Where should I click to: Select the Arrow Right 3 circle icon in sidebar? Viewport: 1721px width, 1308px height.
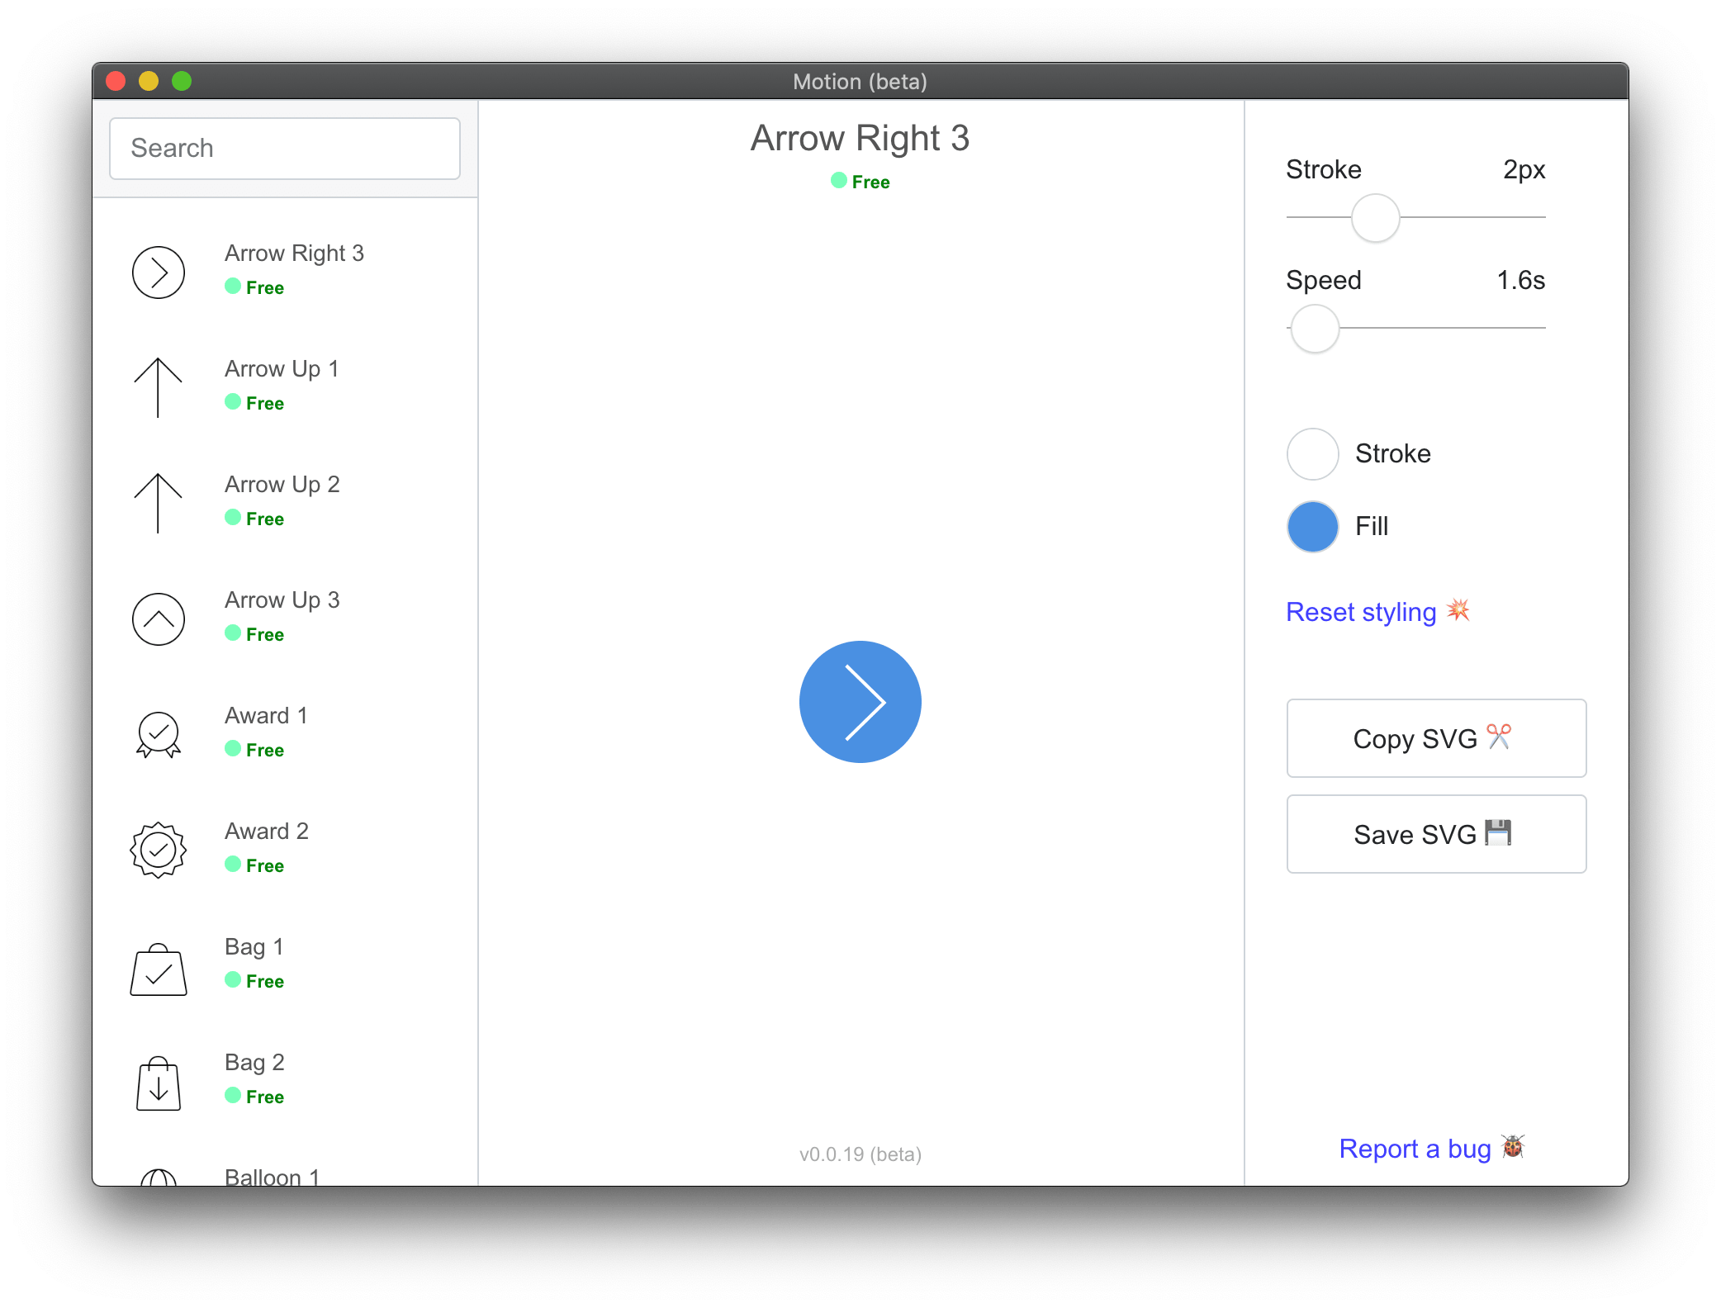click(x=158, y=272)
